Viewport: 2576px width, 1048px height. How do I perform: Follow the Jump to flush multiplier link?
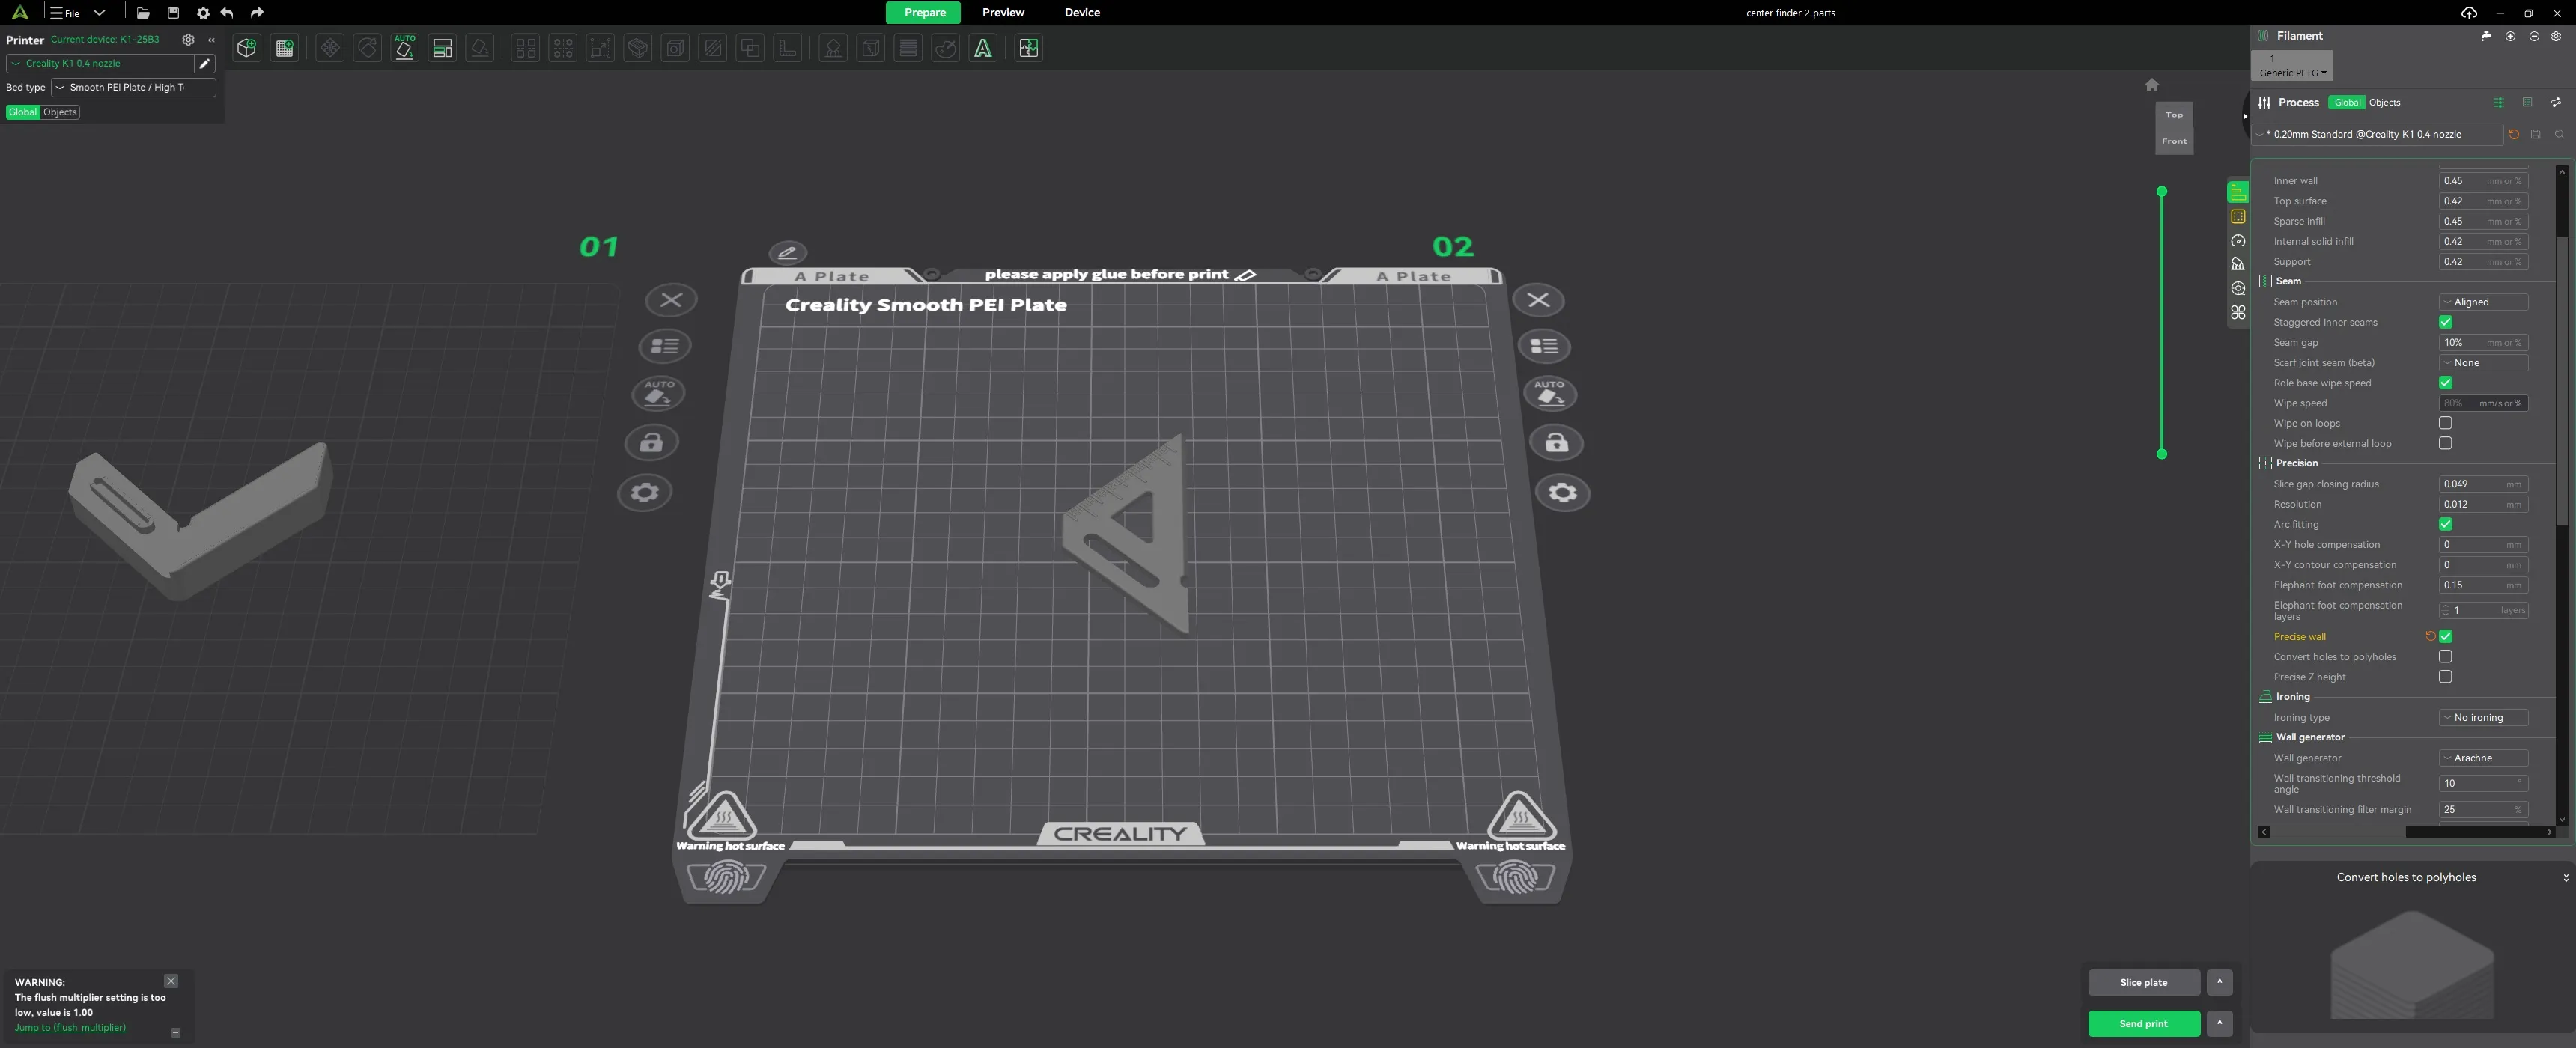point(70,1027)
